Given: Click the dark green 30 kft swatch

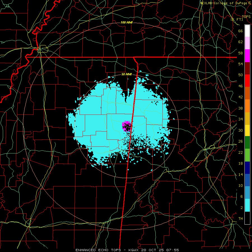Looking at the screenshot, I should [x=247, y=143].
